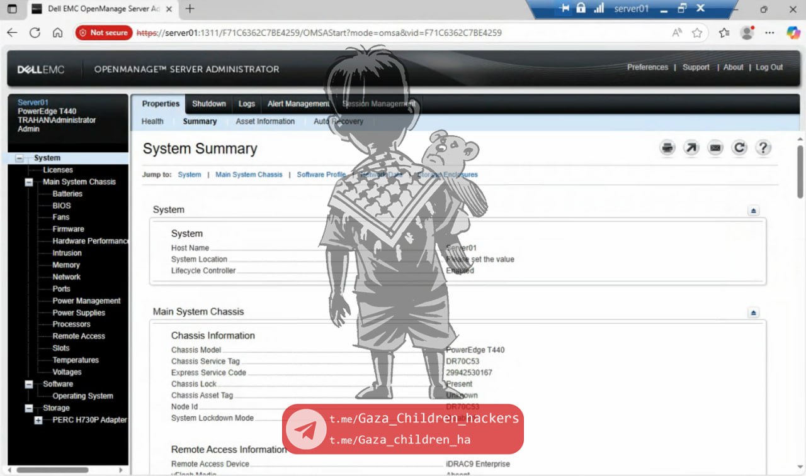Collapse the Storage tree node
Screen dimensions: 806x476
[29, 408]
